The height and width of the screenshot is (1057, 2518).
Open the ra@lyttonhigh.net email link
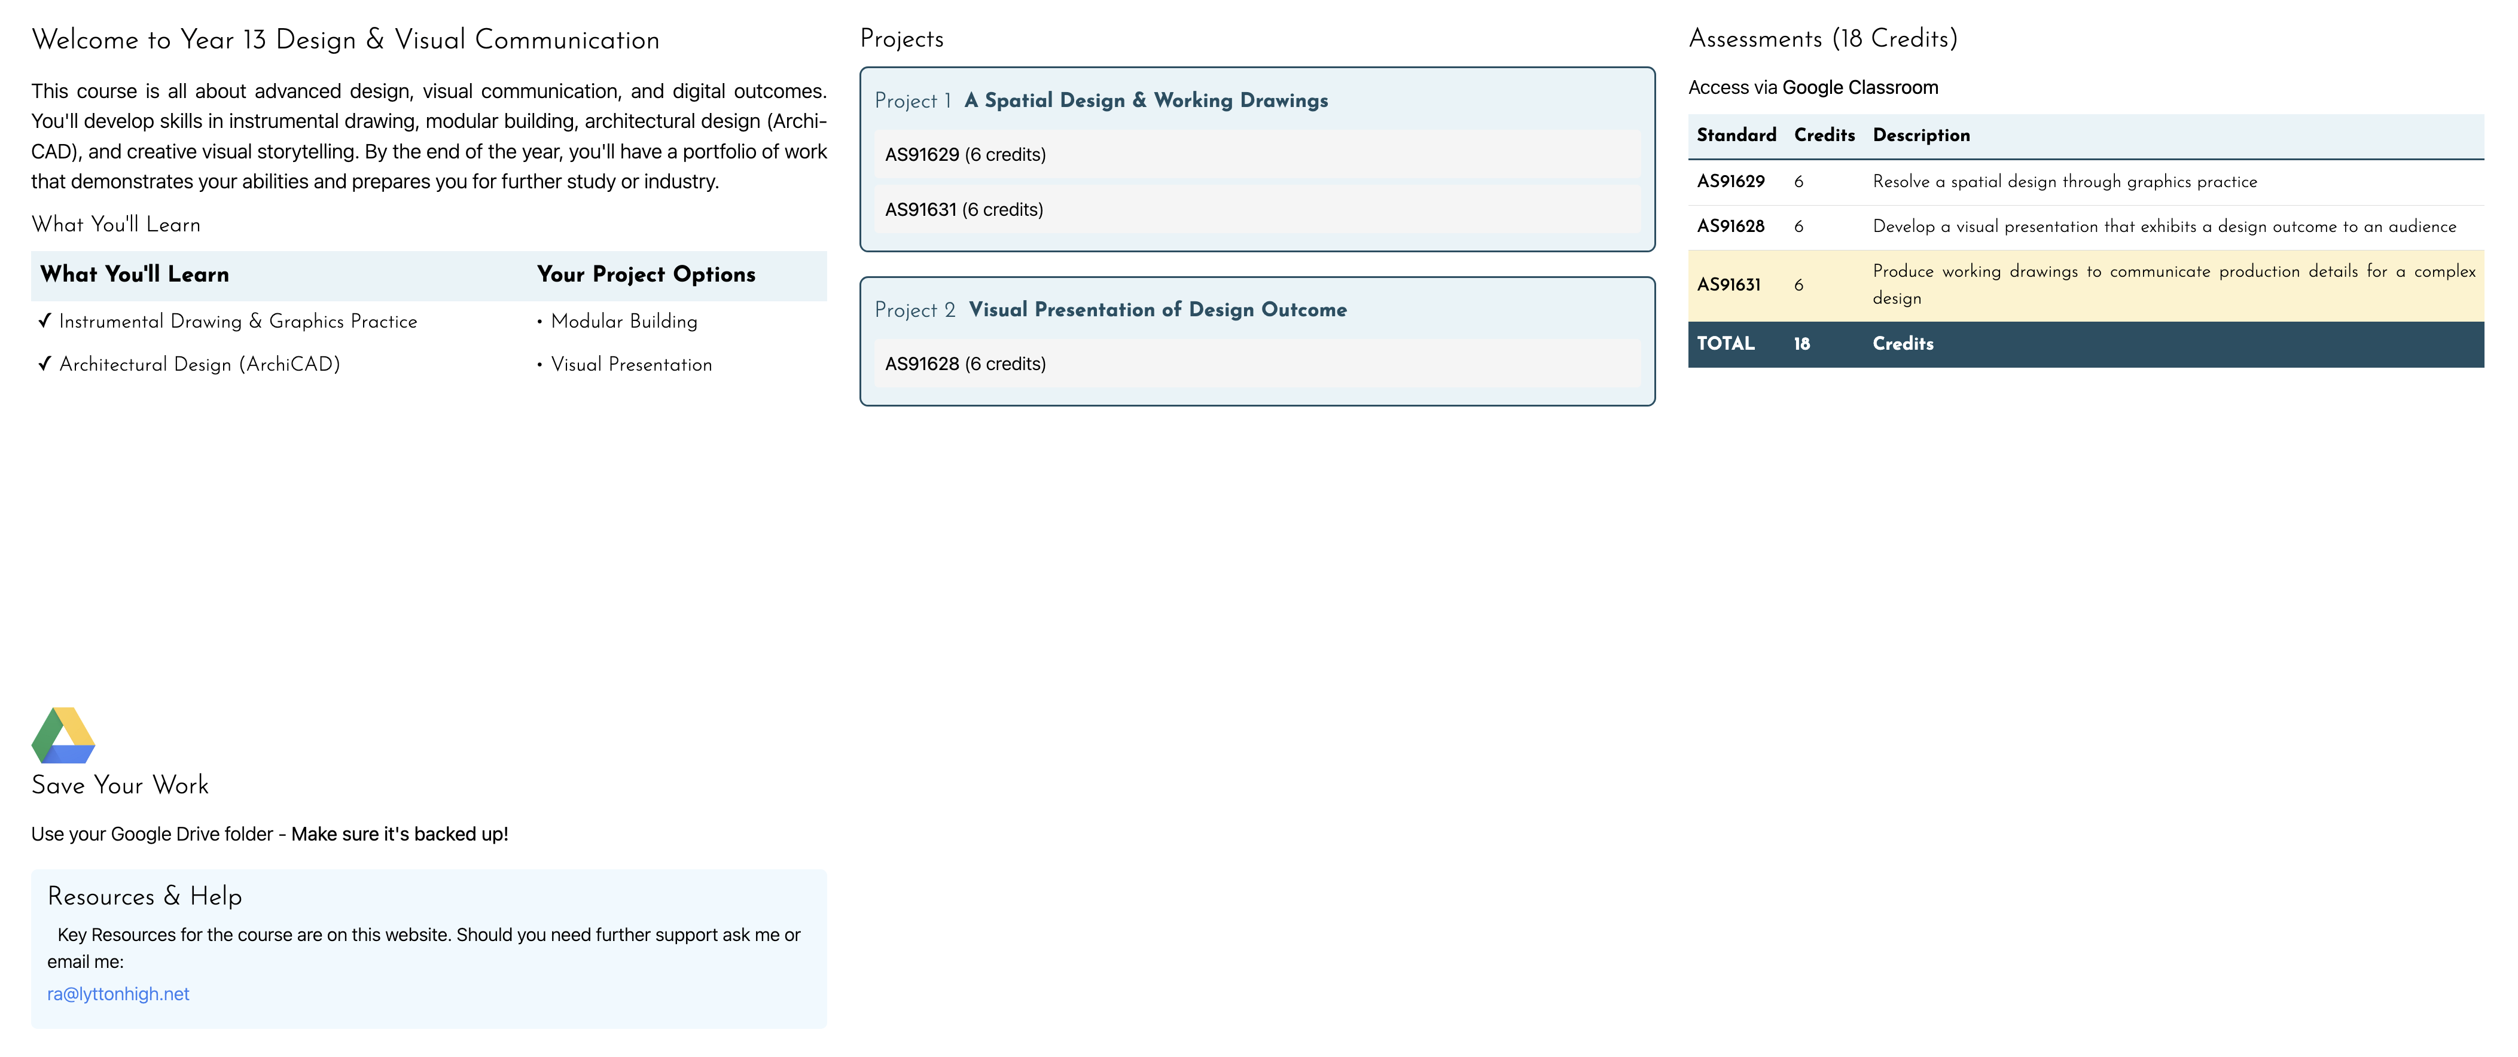pyautogui.click(x=118, y=994)
